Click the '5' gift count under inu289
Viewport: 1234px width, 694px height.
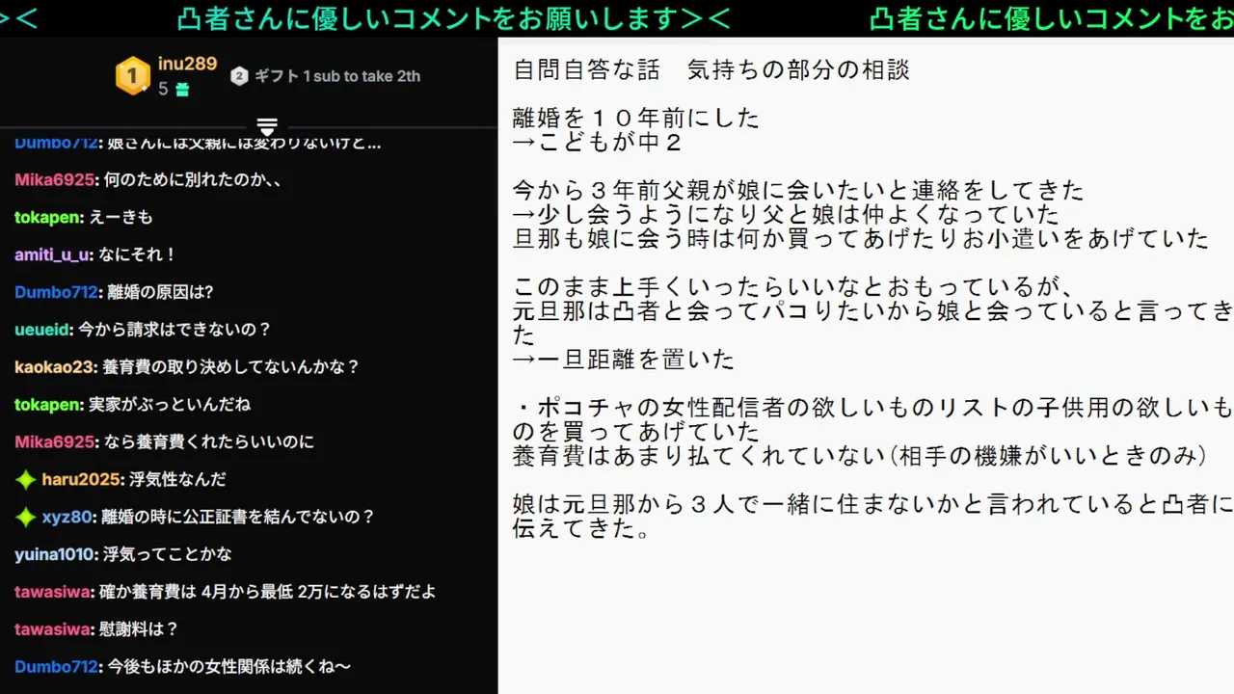[164, 90]
